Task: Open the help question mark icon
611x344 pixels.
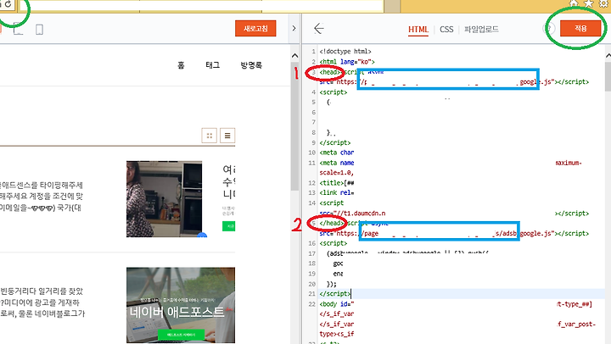Action: tap(549, 29)
